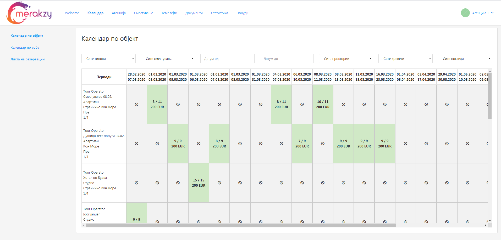Click 9 / 9 cell under 01.03.2020–05.03.2020
This screenshot has height=240, width=501.
coord(178,144)
